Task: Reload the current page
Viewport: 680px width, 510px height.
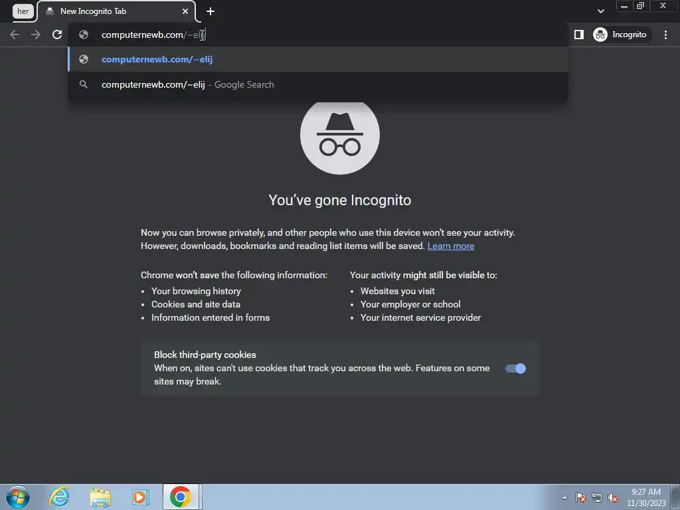Action: coord(57,35)
